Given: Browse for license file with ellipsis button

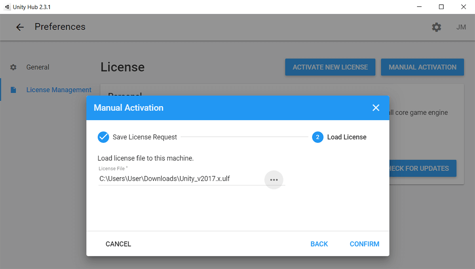Looking at the screenshot, I should (x=274, y=180).
